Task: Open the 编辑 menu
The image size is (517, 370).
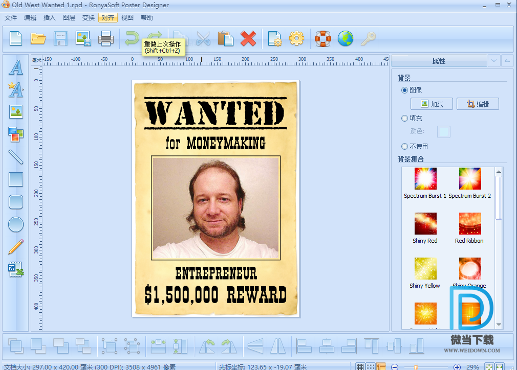Action: pyautogui.click(x=30, y=18)
